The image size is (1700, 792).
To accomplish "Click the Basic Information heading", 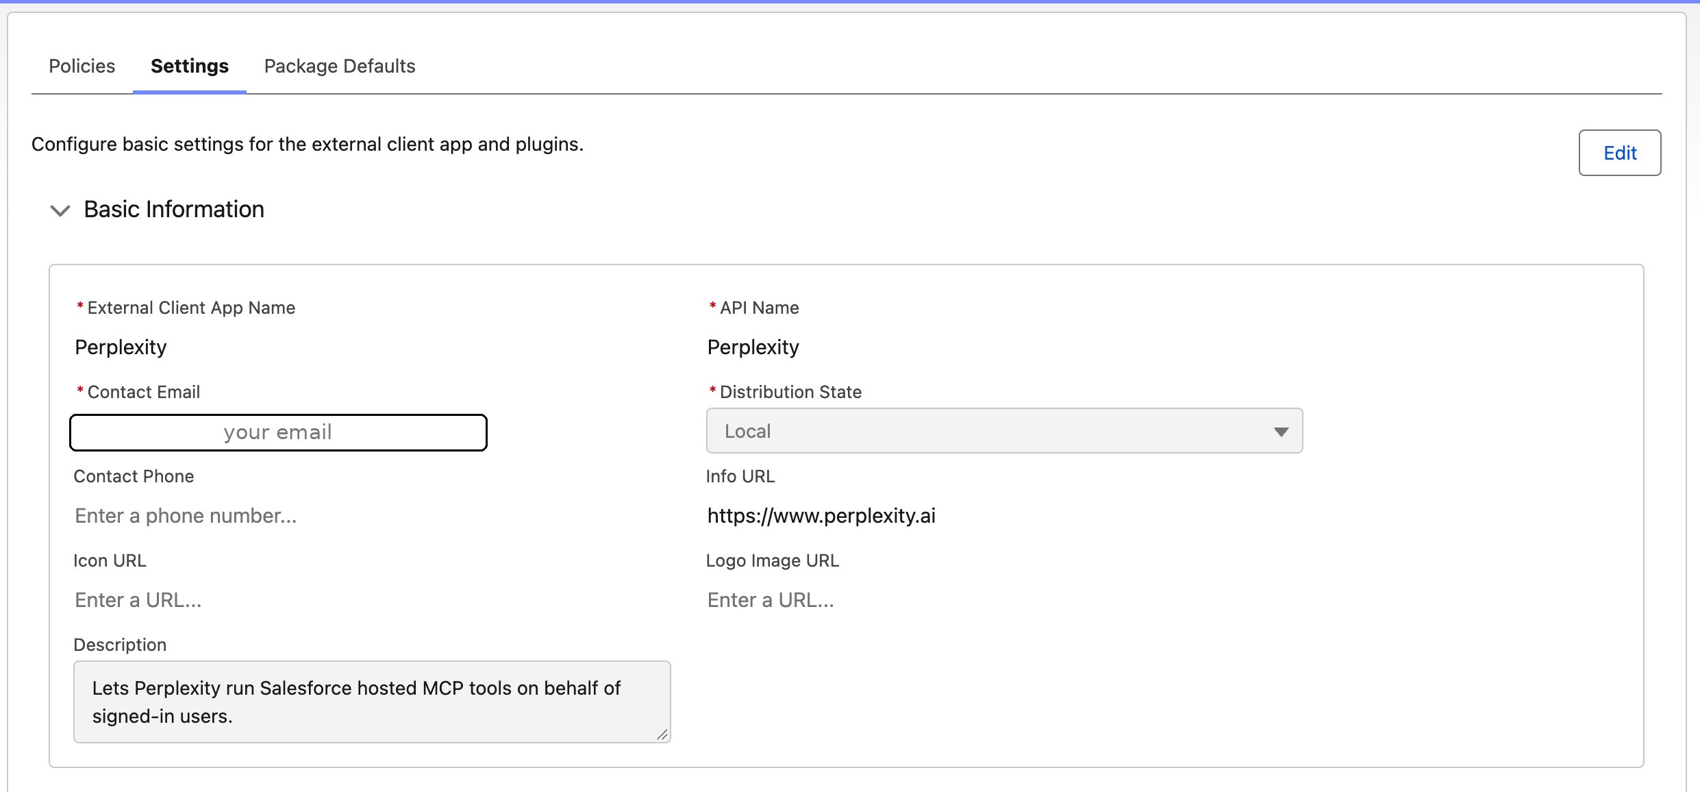I will (x=174, y=210).
